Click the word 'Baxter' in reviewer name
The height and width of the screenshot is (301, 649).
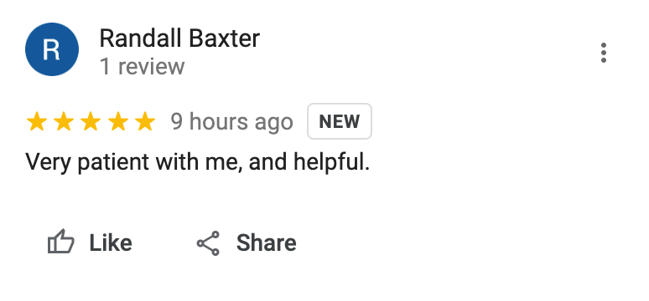(225, 38)
